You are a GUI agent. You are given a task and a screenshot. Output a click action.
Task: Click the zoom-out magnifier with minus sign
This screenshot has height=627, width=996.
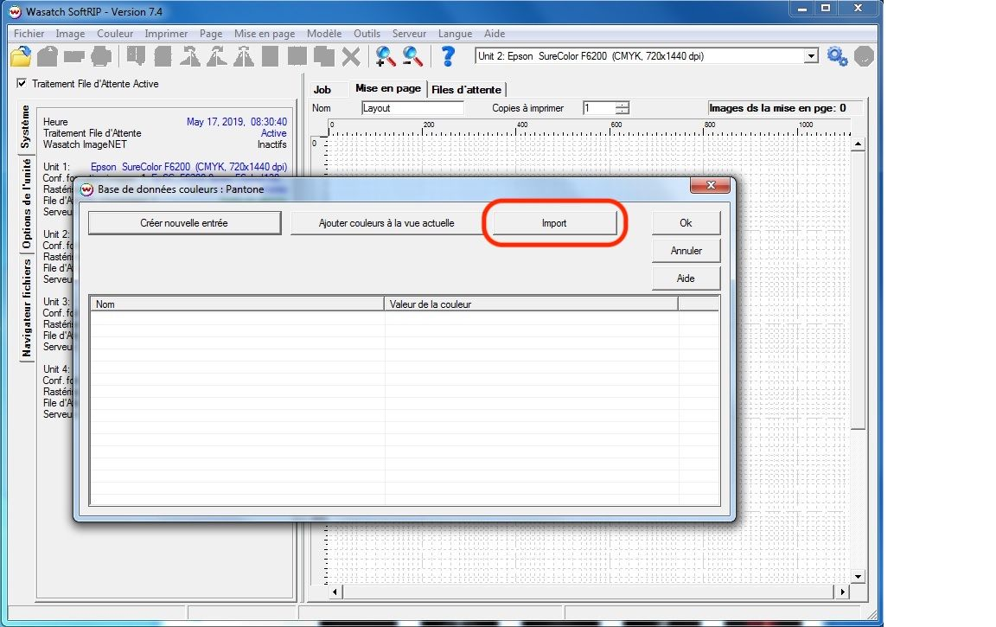click(412, 56)
